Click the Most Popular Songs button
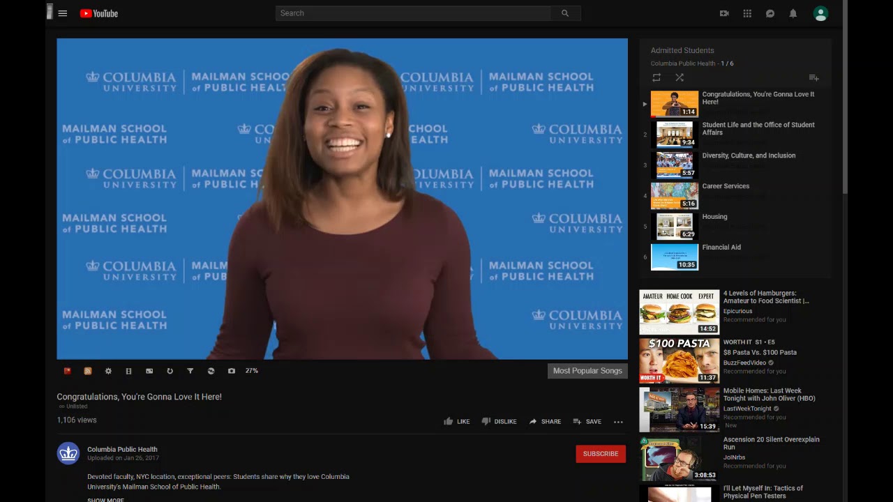Viewport: 893px width, 502px height. click(587, 371)
